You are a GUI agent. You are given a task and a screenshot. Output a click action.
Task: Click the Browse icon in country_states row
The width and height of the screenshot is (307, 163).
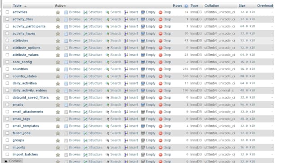point(66,77)
